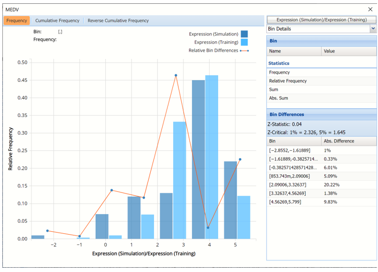The width and height of the screenshot is (378, 272).
Task: Close the MEDV window
Action: (370, 9)
